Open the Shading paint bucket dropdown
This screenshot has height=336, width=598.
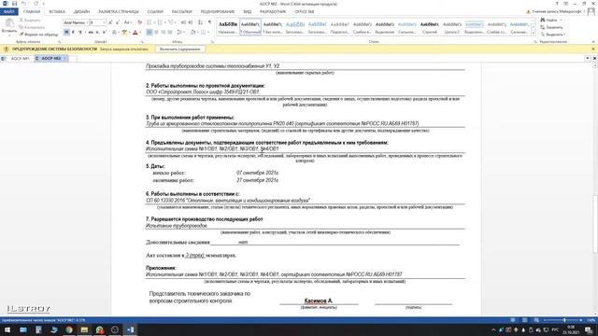click(194, 33)
